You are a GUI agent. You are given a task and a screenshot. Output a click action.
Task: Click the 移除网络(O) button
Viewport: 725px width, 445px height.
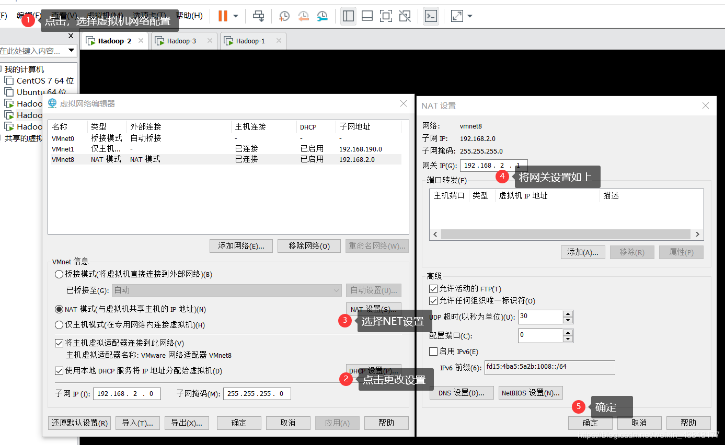pyautogui.click(x=309, y=246)
